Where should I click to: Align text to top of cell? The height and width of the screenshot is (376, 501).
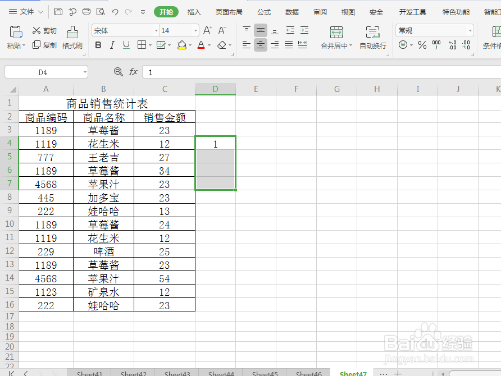247,30
